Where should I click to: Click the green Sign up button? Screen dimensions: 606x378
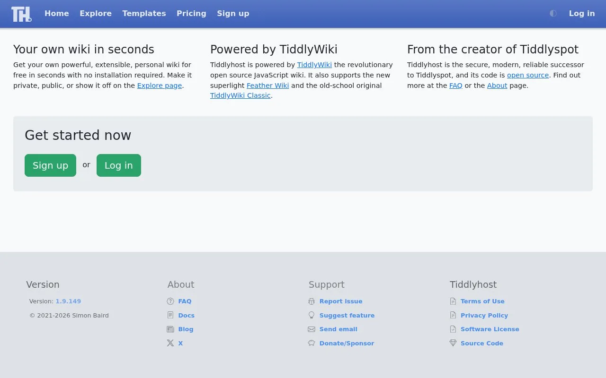tap(50, 165)
